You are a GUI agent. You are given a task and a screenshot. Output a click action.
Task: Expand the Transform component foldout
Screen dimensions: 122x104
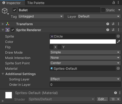pyautogui.click(x=3, y=24)
